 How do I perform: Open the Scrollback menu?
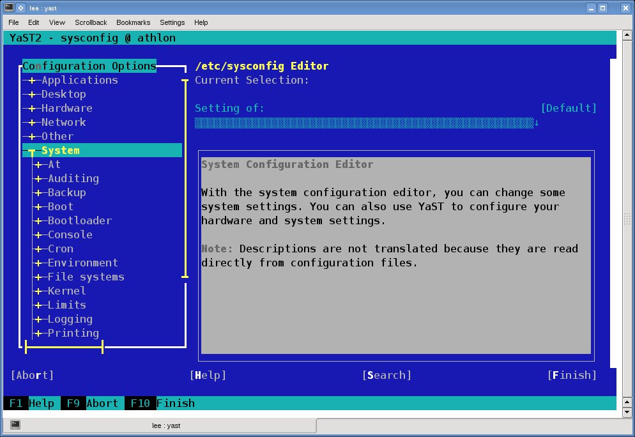pos(91,22)
